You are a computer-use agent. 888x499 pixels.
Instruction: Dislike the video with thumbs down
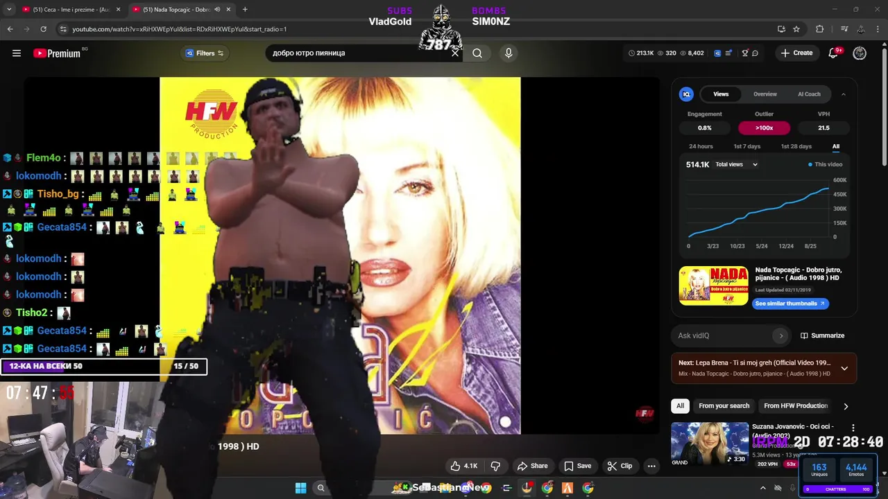[x=495, y=466]
